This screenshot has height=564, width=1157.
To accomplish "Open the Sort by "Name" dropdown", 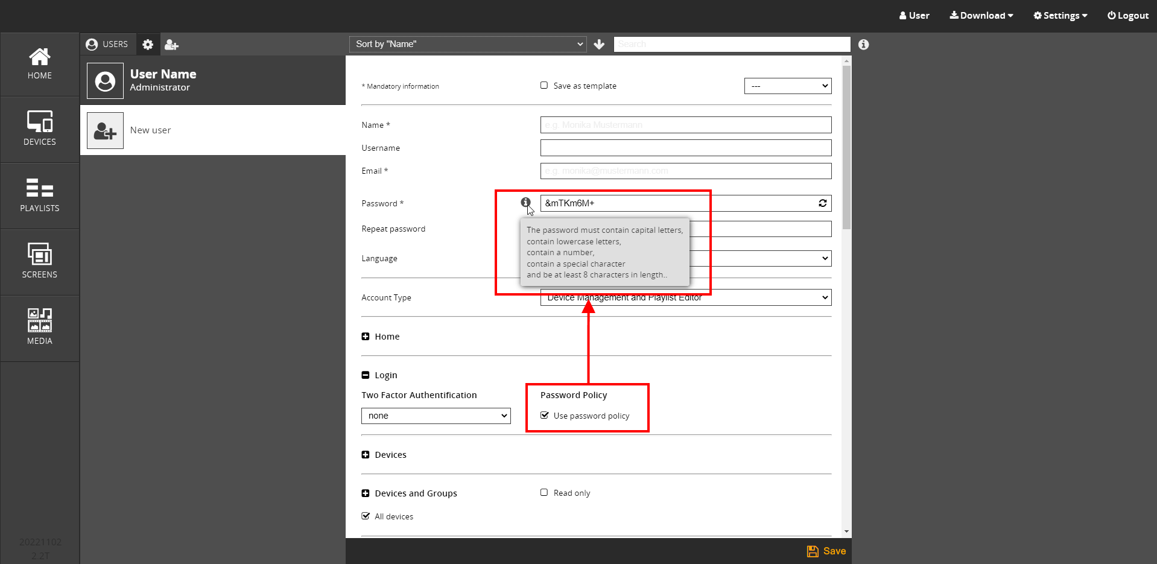I will [x=468, y=44].
